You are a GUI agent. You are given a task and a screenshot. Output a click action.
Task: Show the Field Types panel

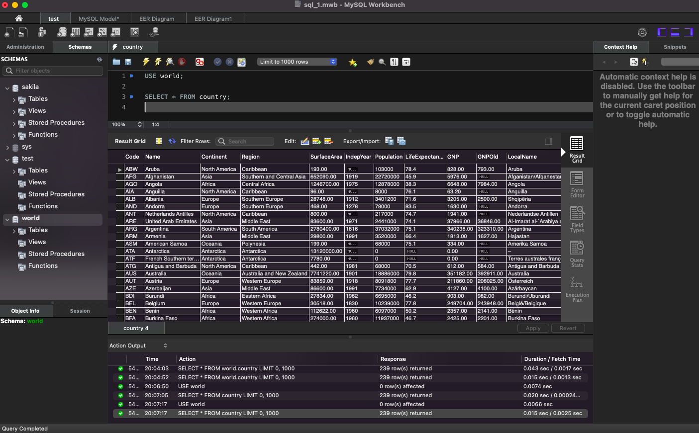click(577, 219)
